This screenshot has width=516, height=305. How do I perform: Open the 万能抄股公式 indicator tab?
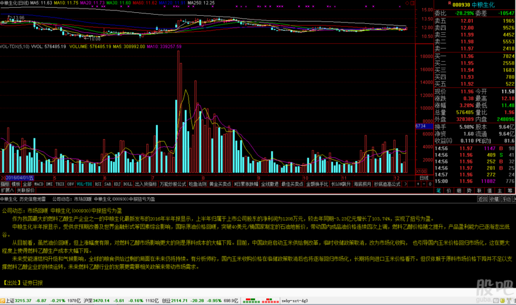point(173,184)
